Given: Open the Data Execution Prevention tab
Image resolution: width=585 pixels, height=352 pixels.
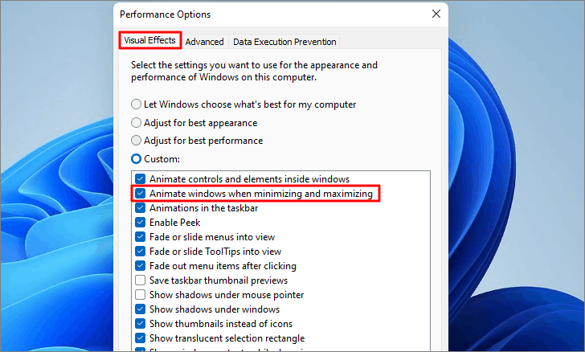Looking at the screenshot, I should coord(284,42).
